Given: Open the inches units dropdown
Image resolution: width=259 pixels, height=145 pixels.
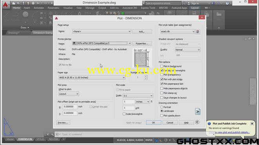Looking at the screenshot, I should pos(142,102).
